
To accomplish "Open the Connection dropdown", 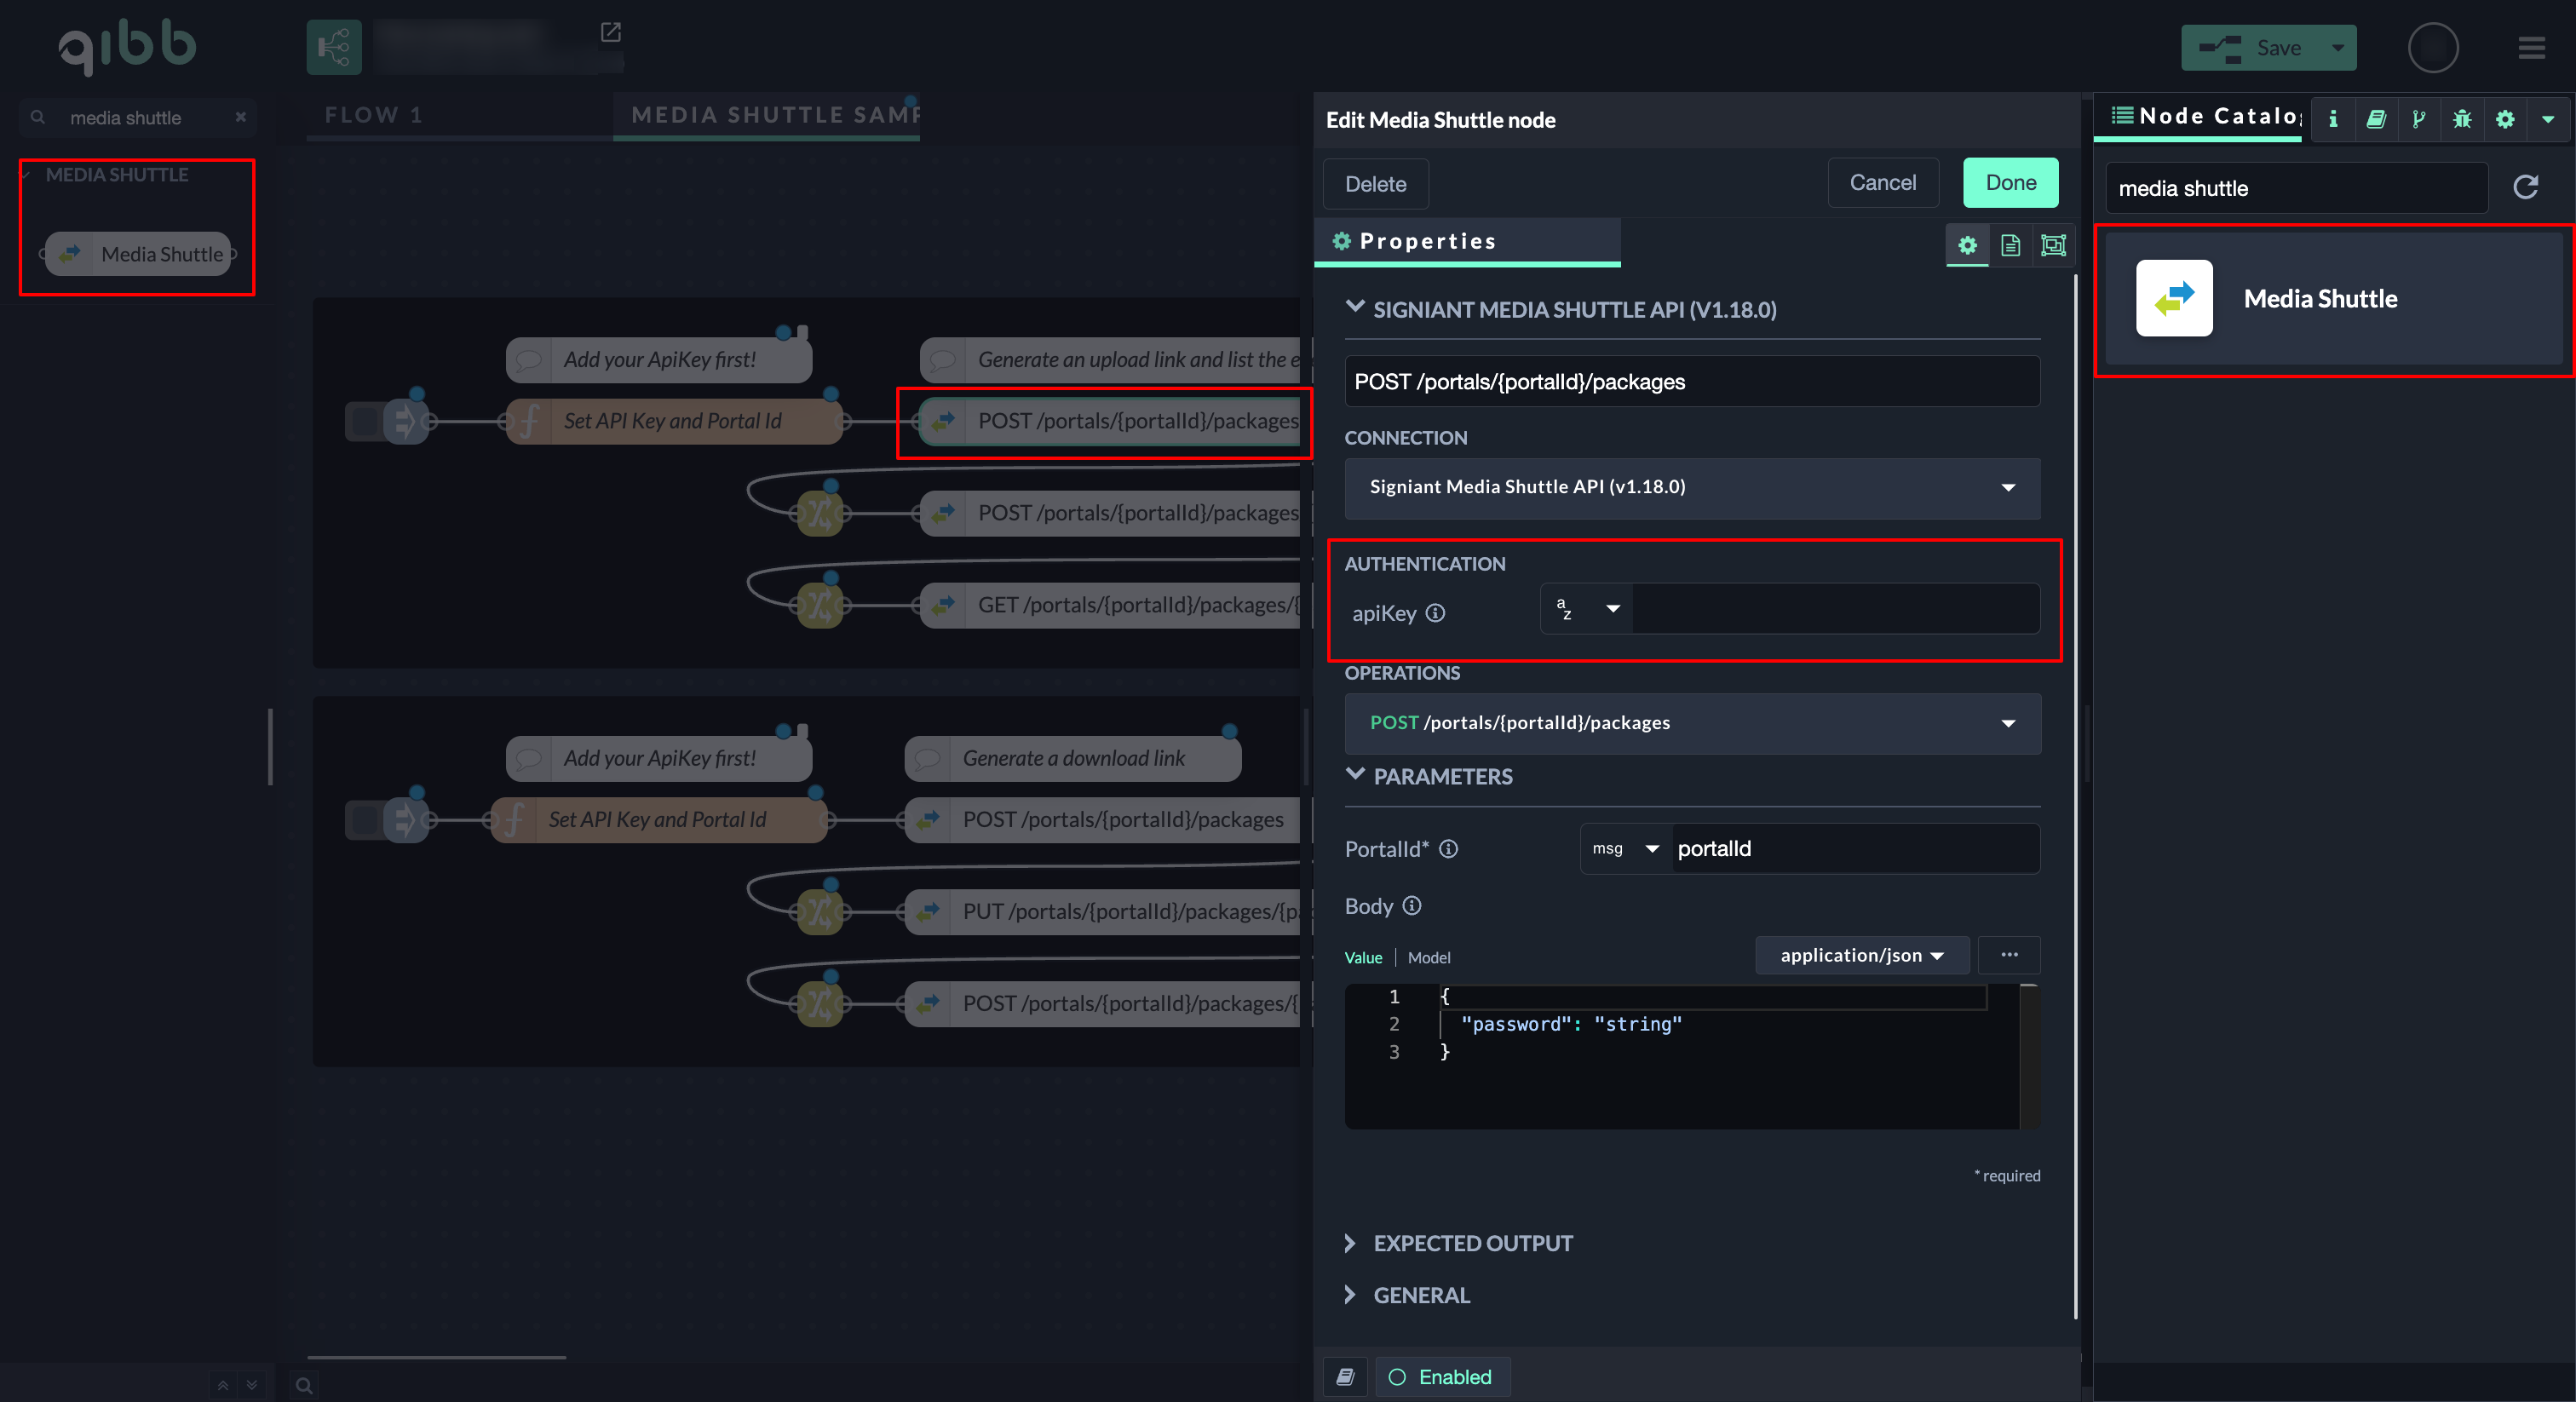I will (x=1691, y=487).
